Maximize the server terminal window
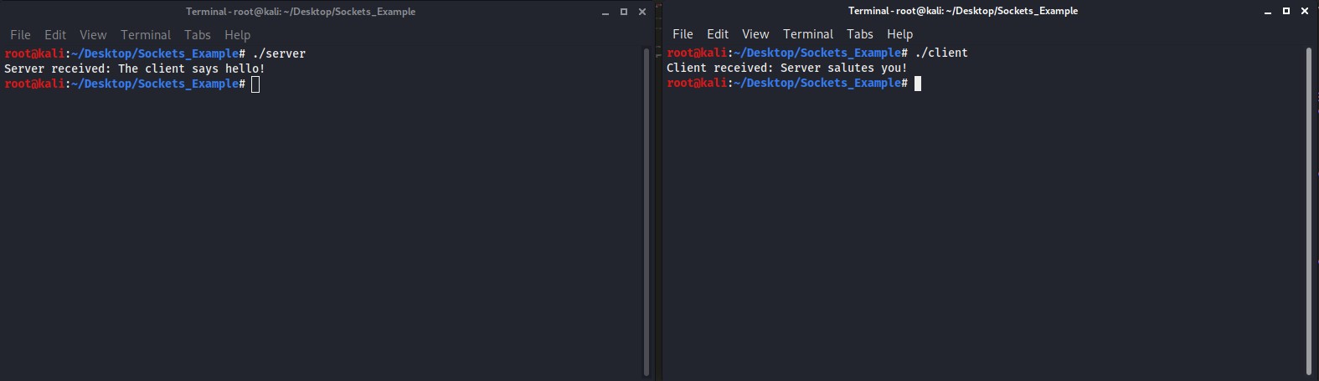This screenshot has width=1319, height=381. coord(624,12)
